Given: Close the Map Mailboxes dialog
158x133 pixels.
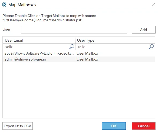Looking at the screenshot, I should (153, 5).
